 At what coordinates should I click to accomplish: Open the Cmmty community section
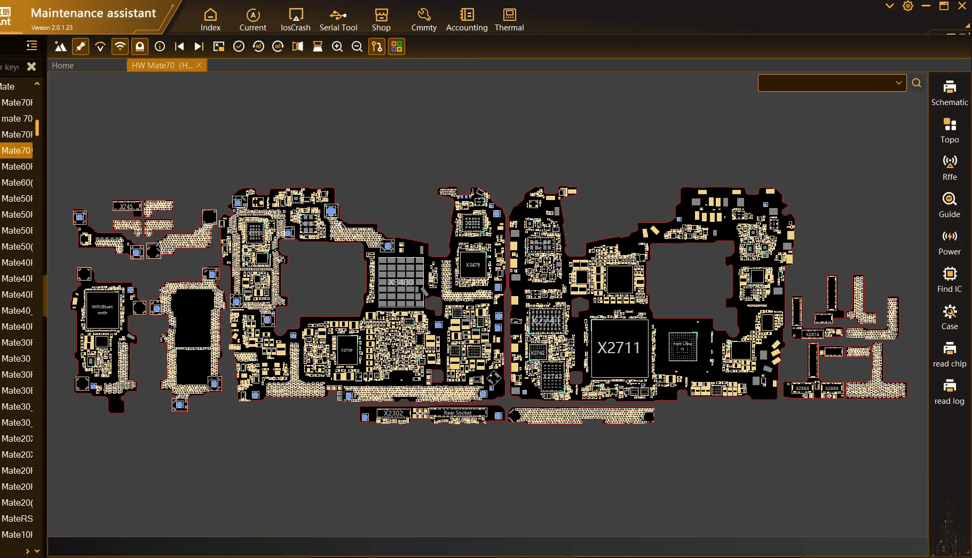click(424, 20)
